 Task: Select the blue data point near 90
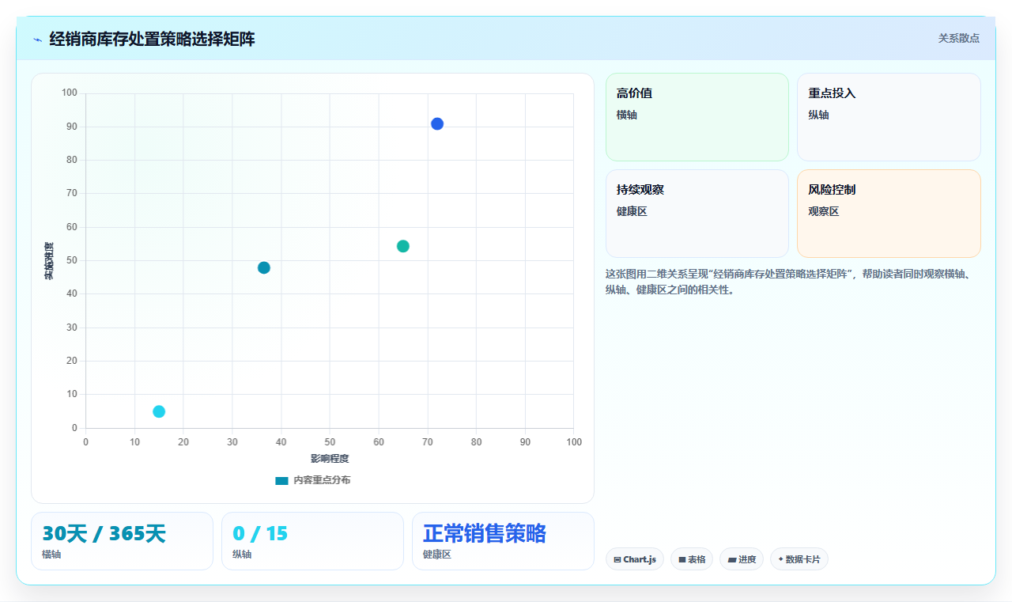click(x=437, y=123)
